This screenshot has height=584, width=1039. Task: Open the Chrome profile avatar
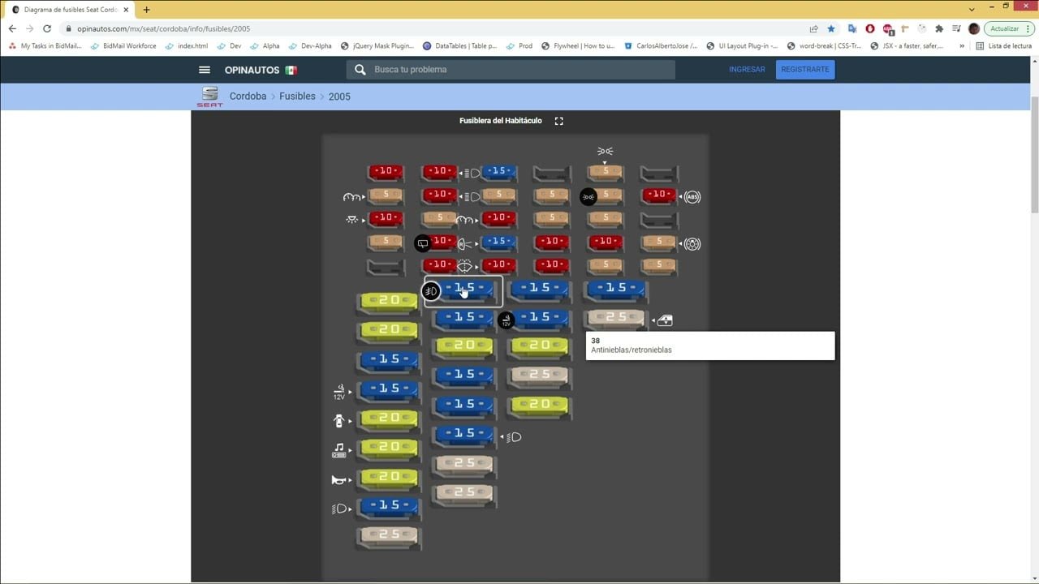tap(974, 28)
